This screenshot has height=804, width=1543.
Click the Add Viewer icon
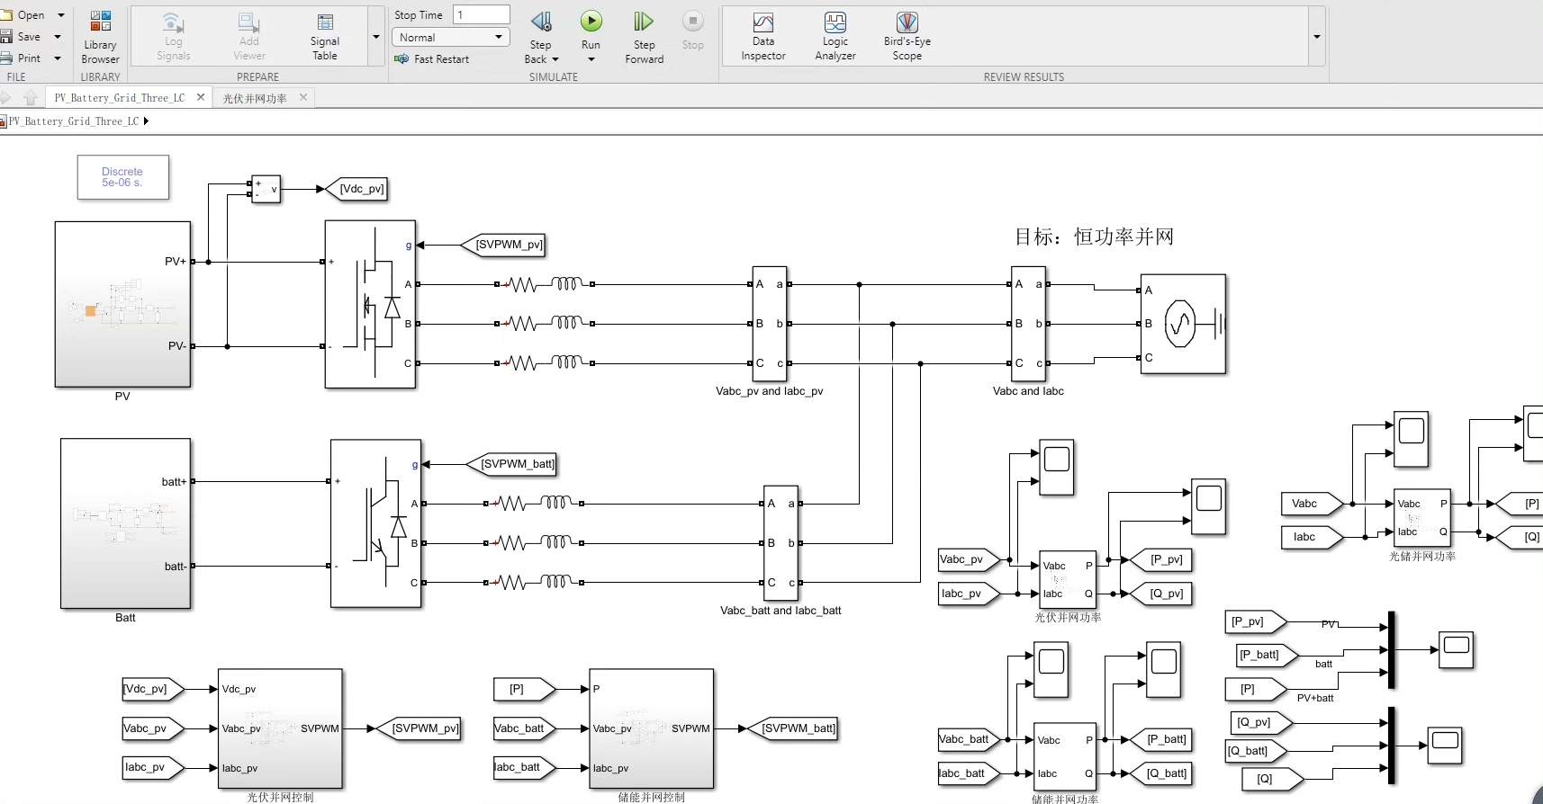tap(249, 36)
